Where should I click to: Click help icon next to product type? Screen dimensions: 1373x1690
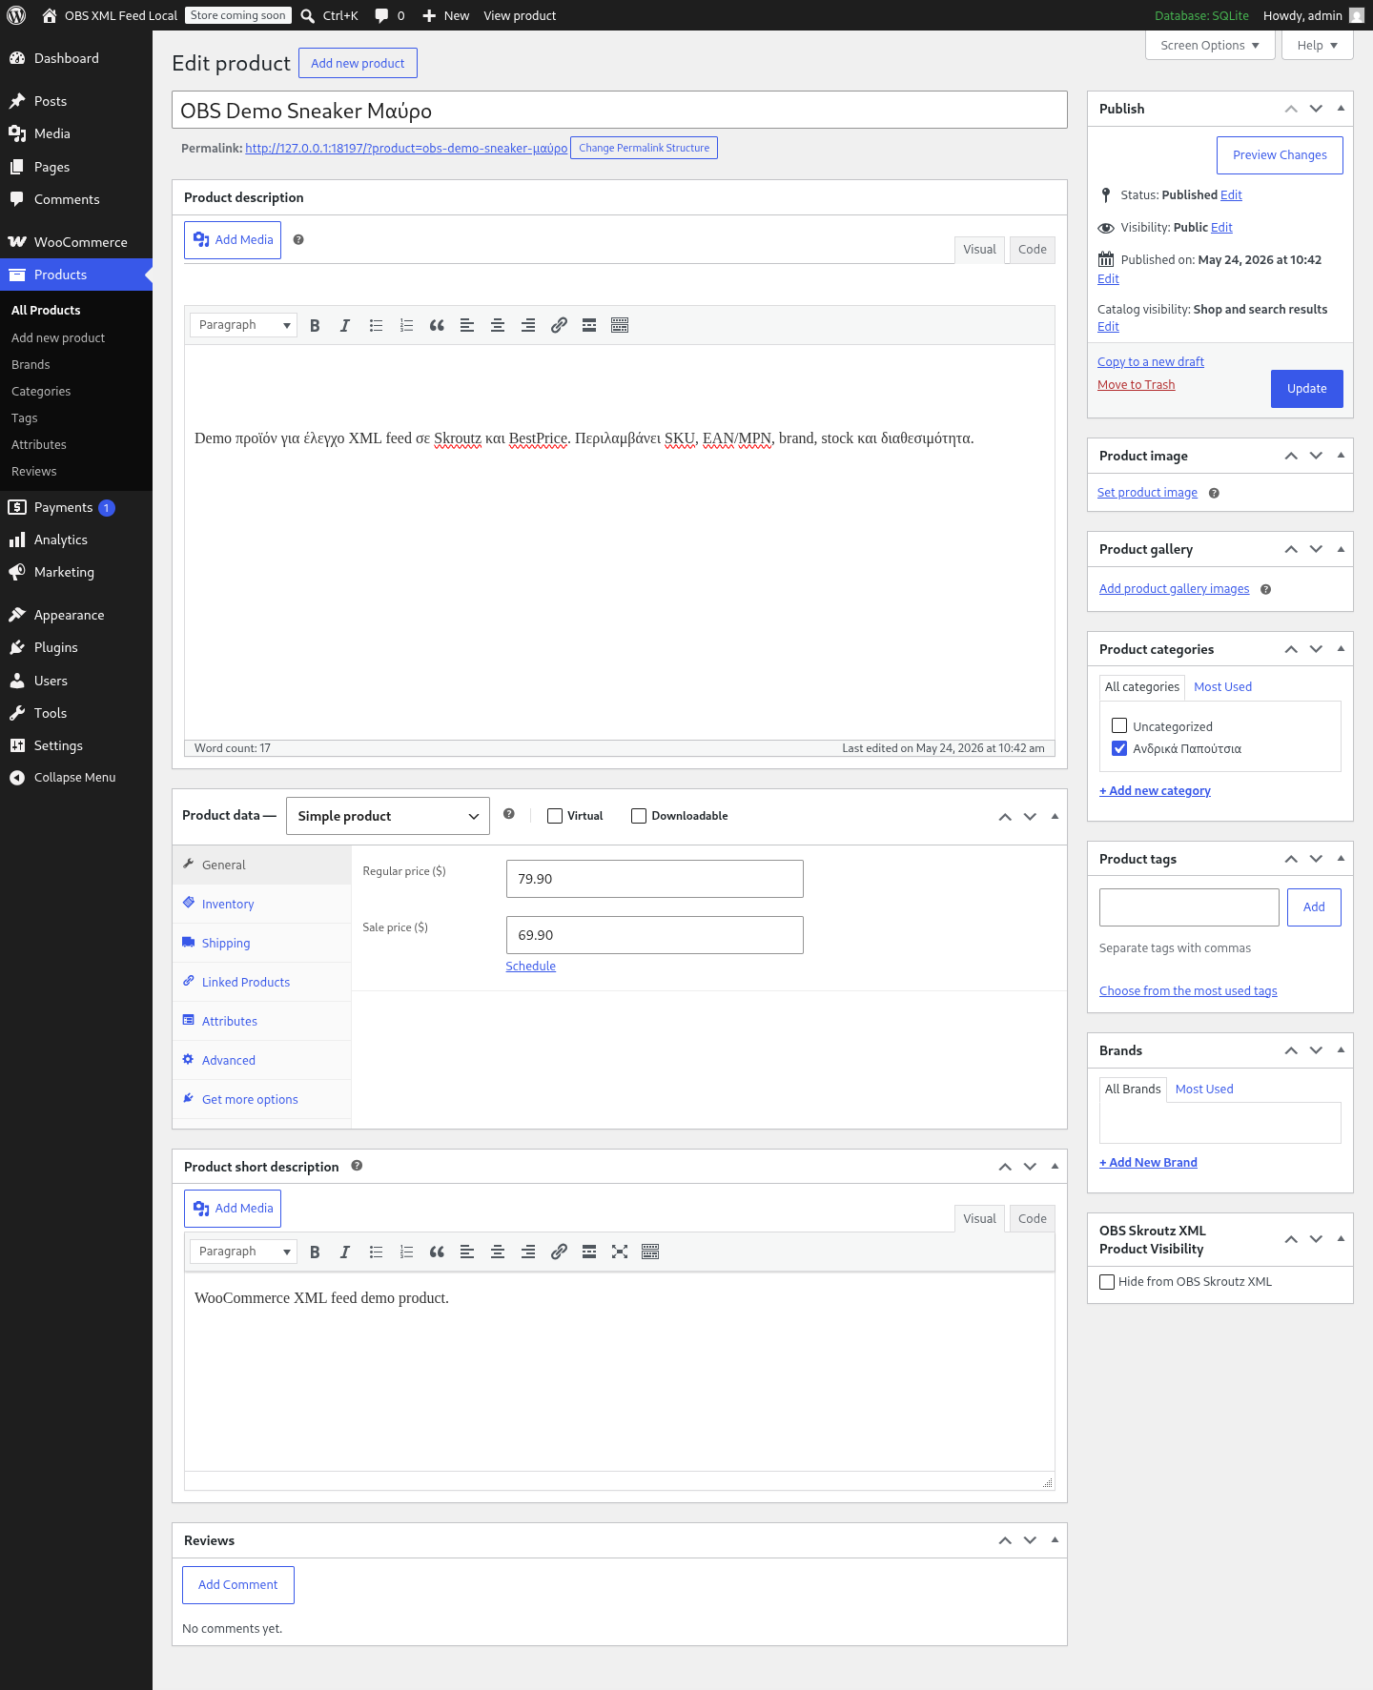pyautogui.click(x=509, y=814)
